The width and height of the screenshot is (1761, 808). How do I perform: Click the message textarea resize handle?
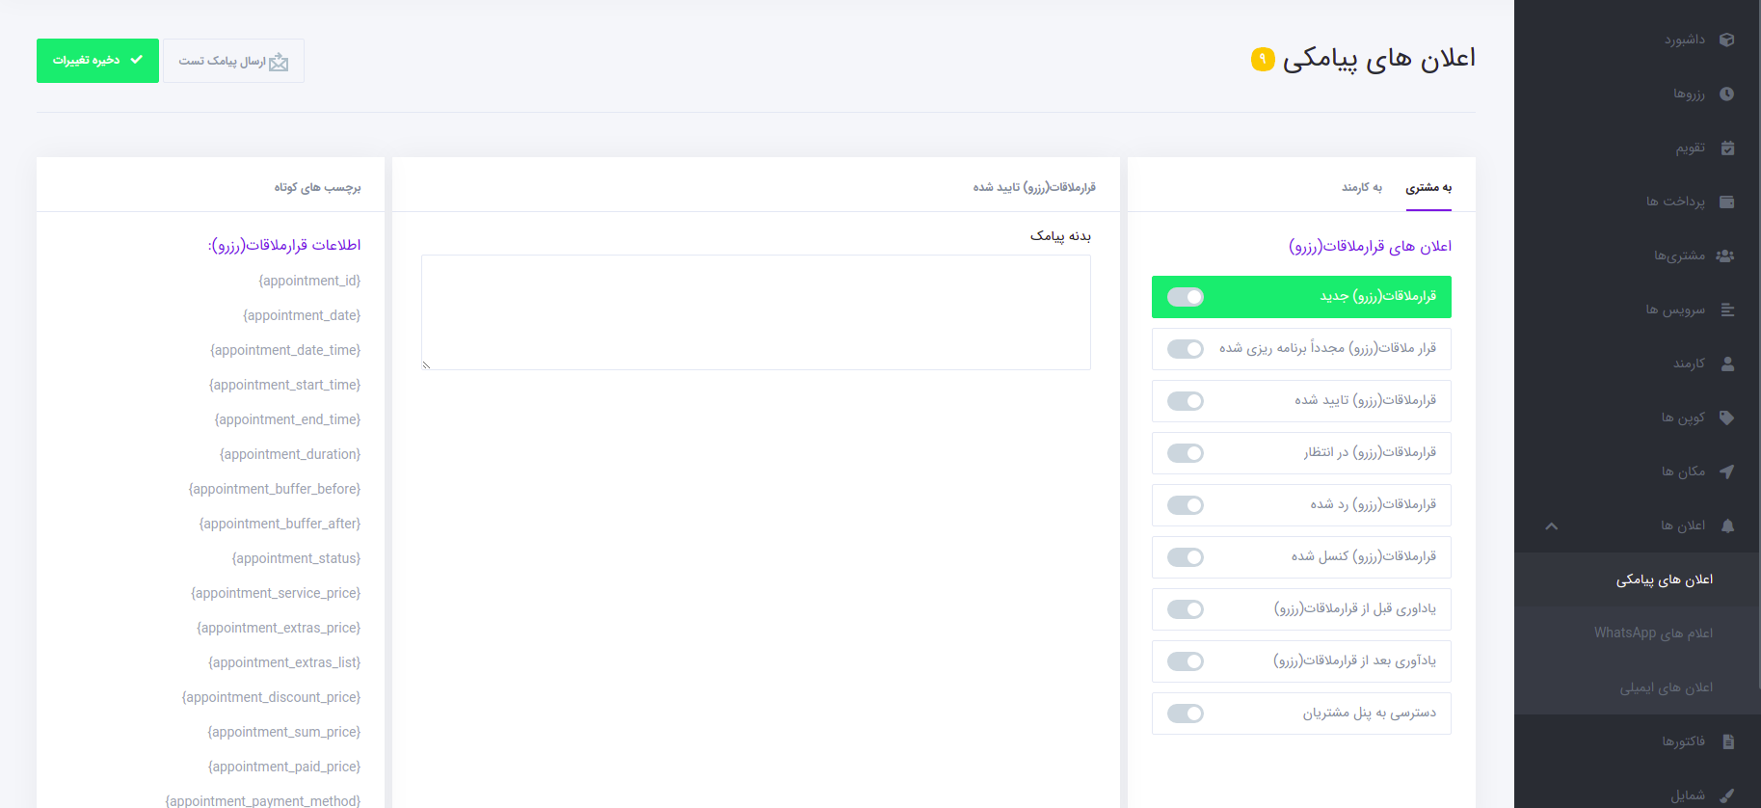[426, 364]
